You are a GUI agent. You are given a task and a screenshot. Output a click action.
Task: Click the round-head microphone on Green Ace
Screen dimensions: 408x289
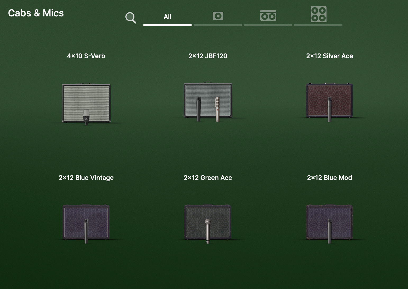pos(208,230)
